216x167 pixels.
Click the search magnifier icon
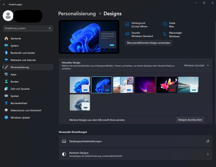50,28
